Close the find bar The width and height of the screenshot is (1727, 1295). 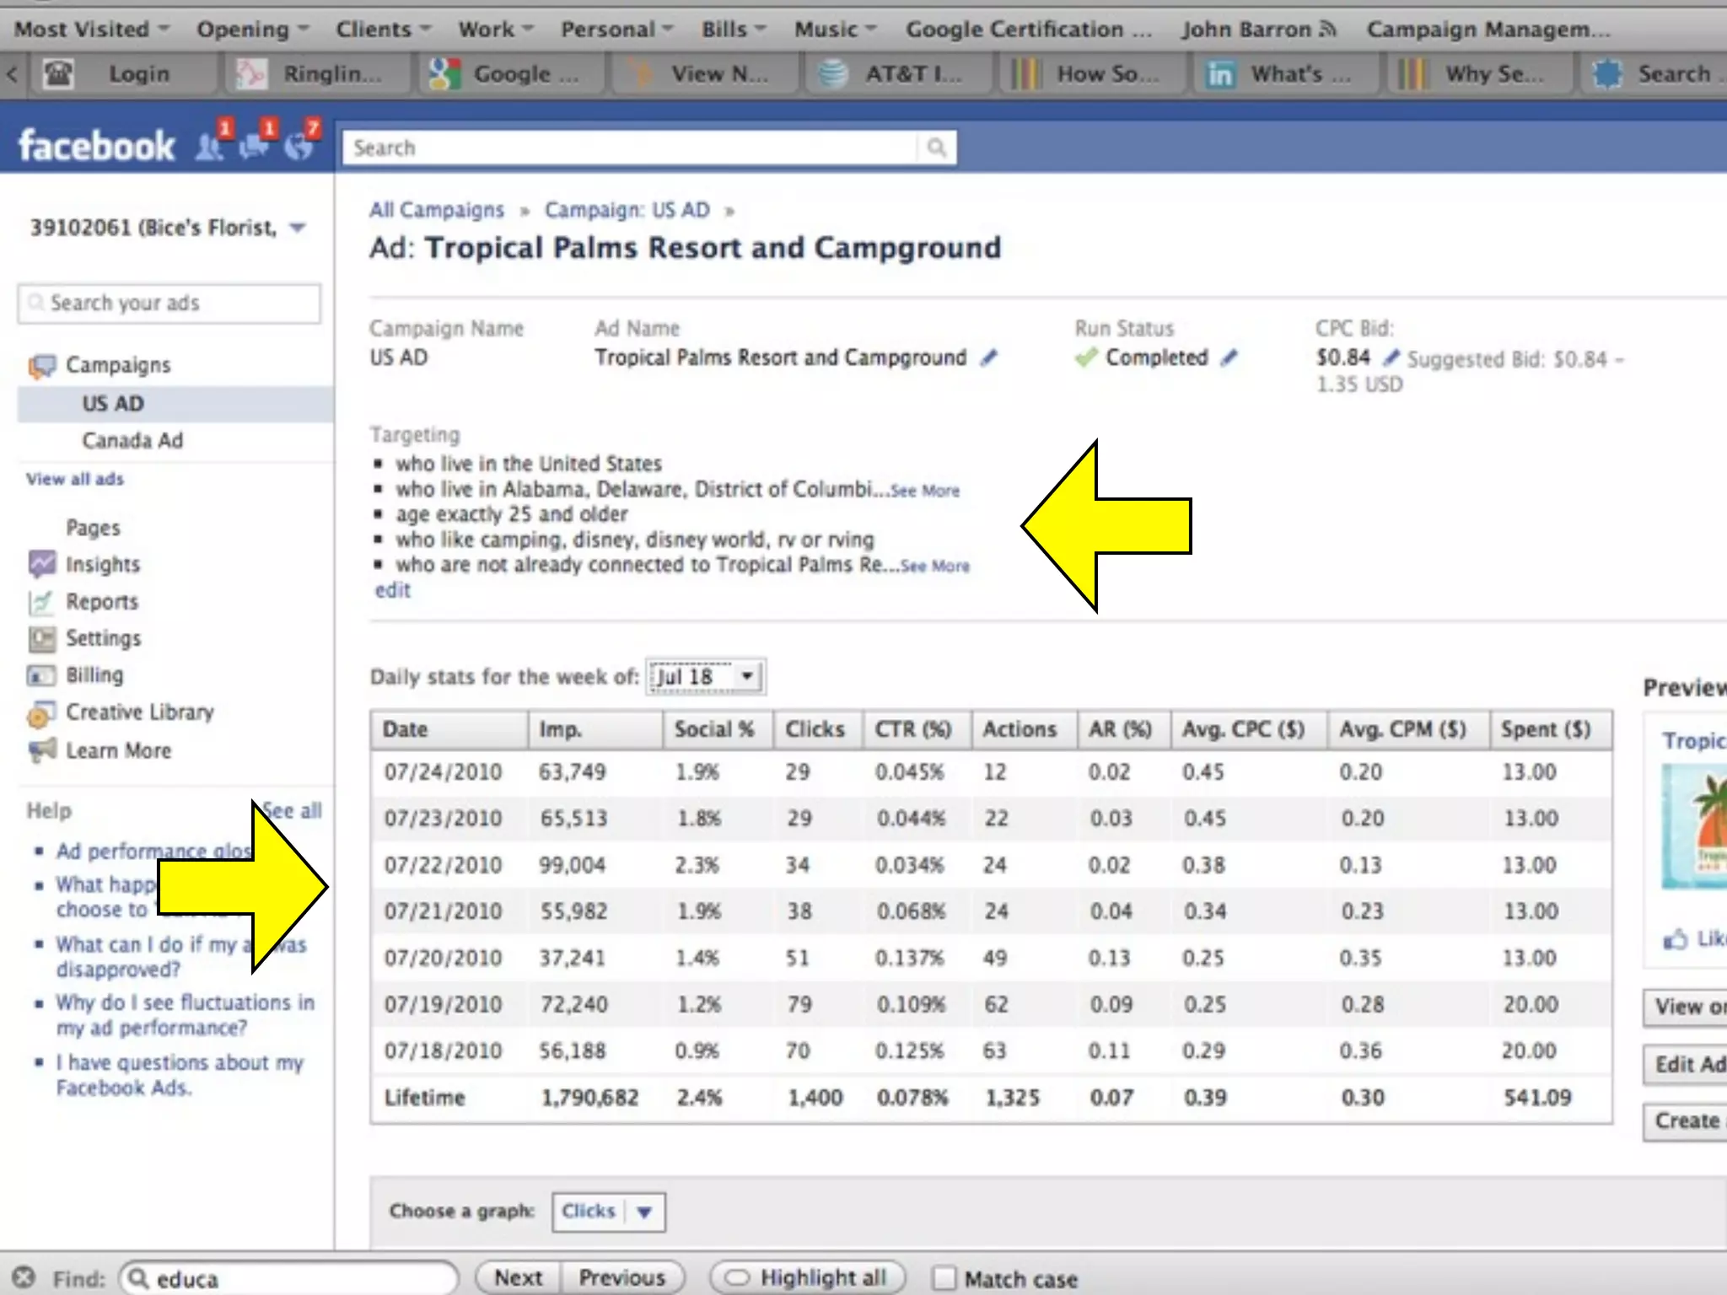[x=24, y=1277]
